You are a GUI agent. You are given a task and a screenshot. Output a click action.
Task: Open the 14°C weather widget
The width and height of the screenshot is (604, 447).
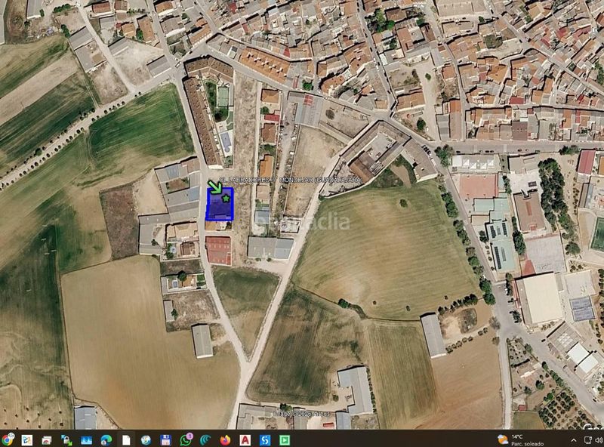(x=521, y=439)
